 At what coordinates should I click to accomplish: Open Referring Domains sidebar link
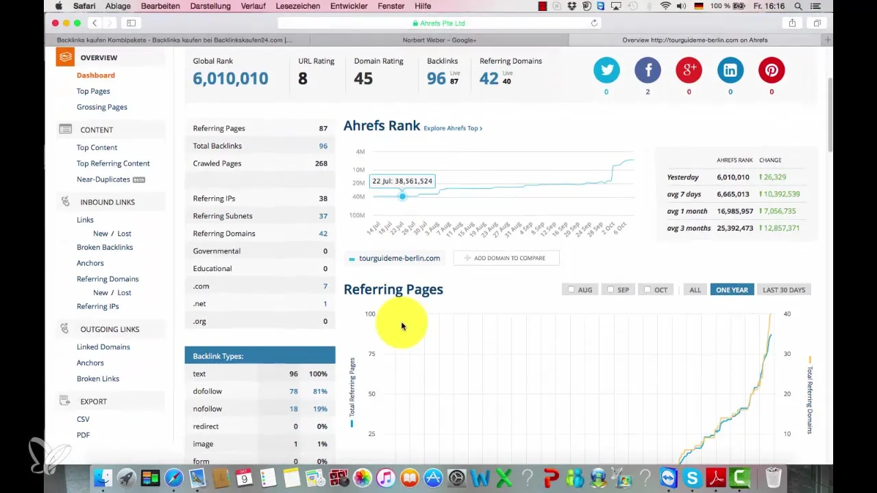click(x=108, y=279)
